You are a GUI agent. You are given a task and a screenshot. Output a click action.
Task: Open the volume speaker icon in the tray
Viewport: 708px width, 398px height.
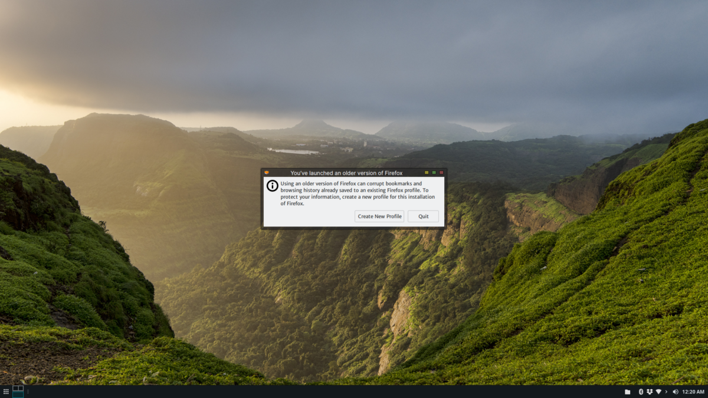tap(676, 392)
